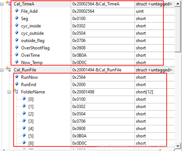
Task: Click the element icon next to [6]
Action: [x=24, y=142]
